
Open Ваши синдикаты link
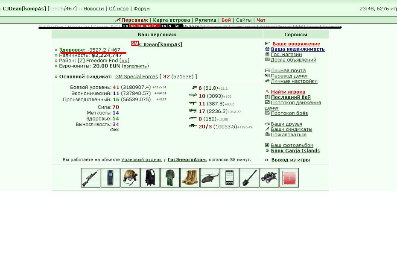[x=292, y=129]
